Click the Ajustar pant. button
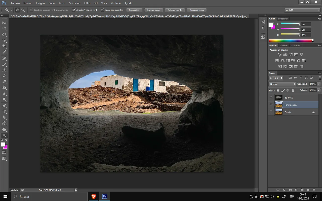 pyautogui.click(x=153, y=10)
